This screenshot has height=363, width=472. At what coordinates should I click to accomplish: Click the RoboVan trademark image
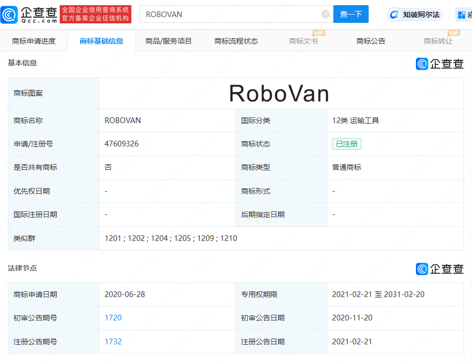pyautogui.click(x=279, y=93)
